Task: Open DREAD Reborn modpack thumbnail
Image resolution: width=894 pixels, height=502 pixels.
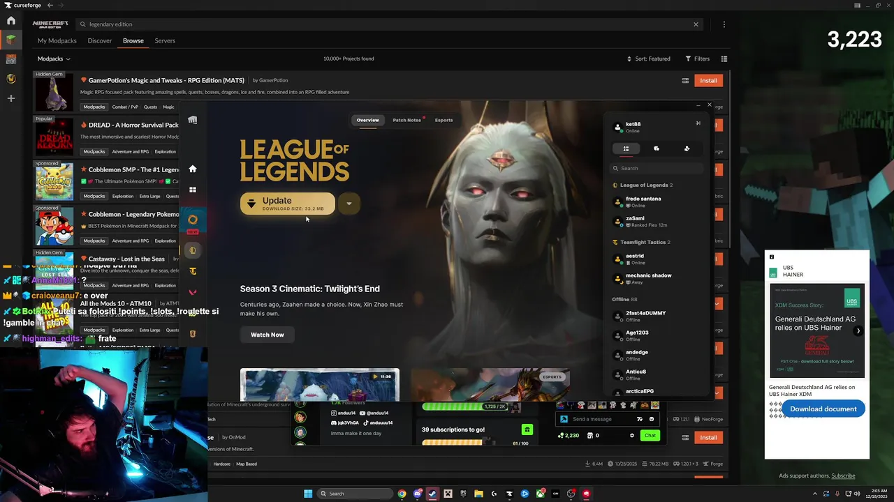Action: [54, 138]
